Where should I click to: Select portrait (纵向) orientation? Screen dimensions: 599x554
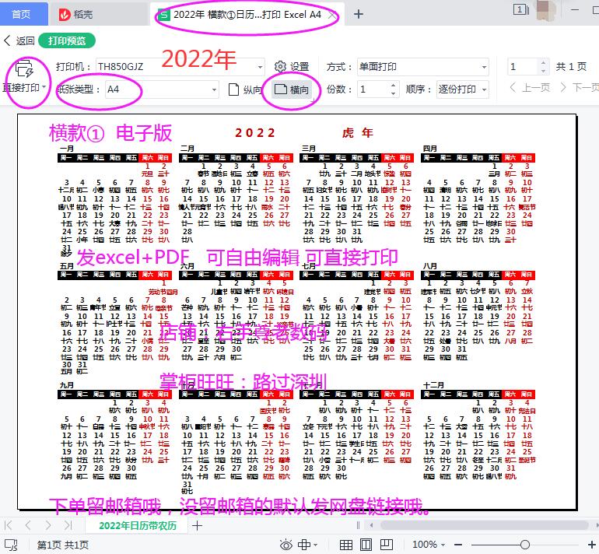[x=244, y=89]
